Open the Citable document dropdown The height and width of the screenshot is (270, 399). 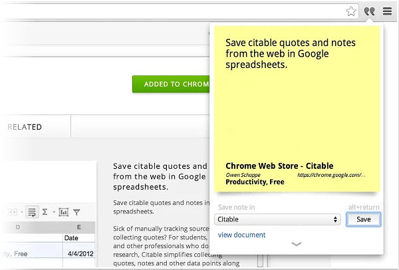point(277,219)
